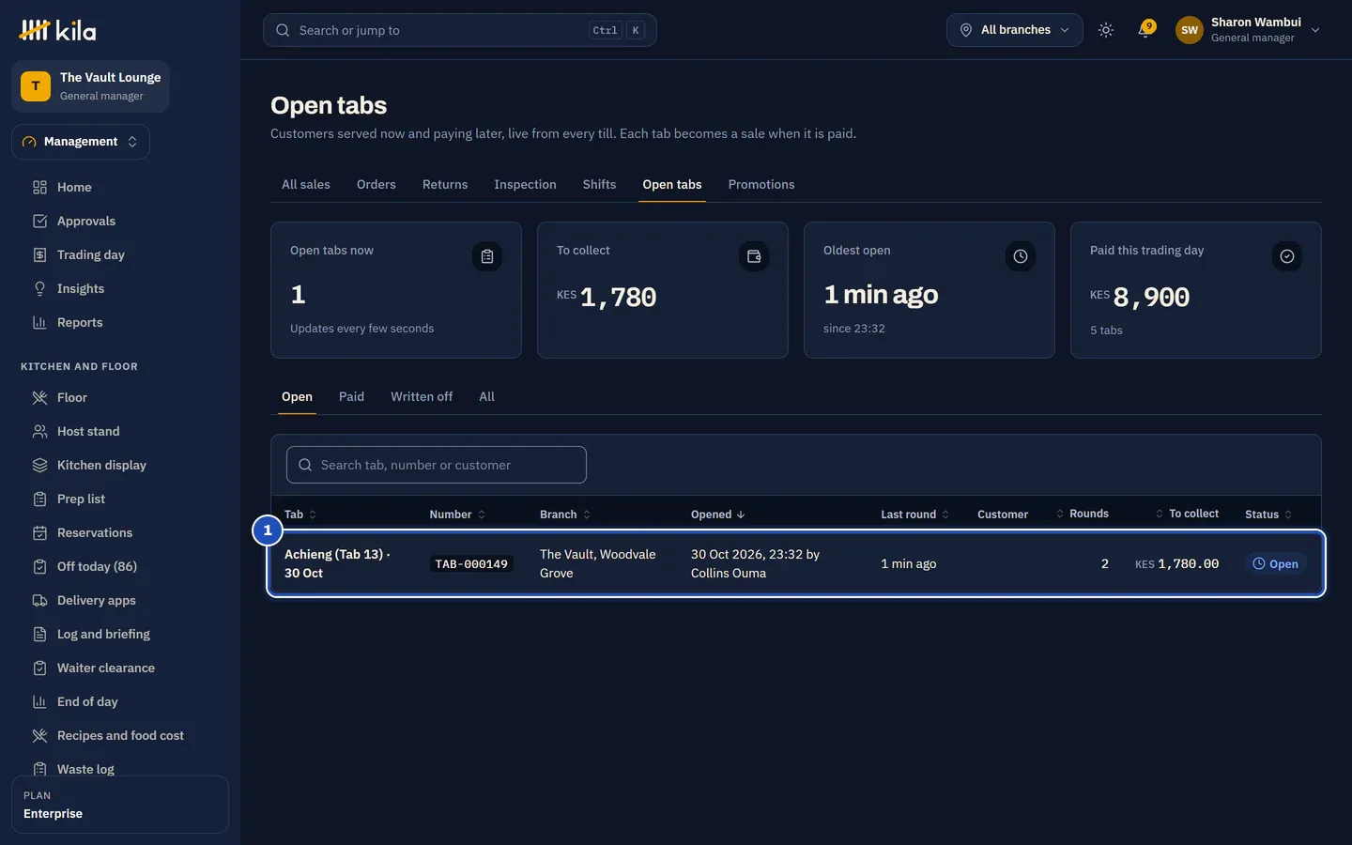Sort by the Status column header
1352x845 pixels.
coord(1268,515)
